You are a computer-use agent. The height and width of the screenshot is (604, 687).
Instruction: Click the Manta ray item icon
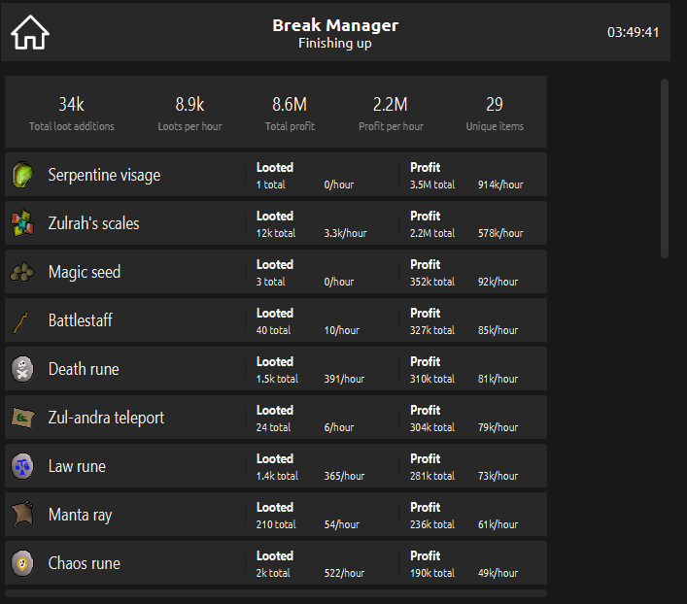click(x=22, y=515)
